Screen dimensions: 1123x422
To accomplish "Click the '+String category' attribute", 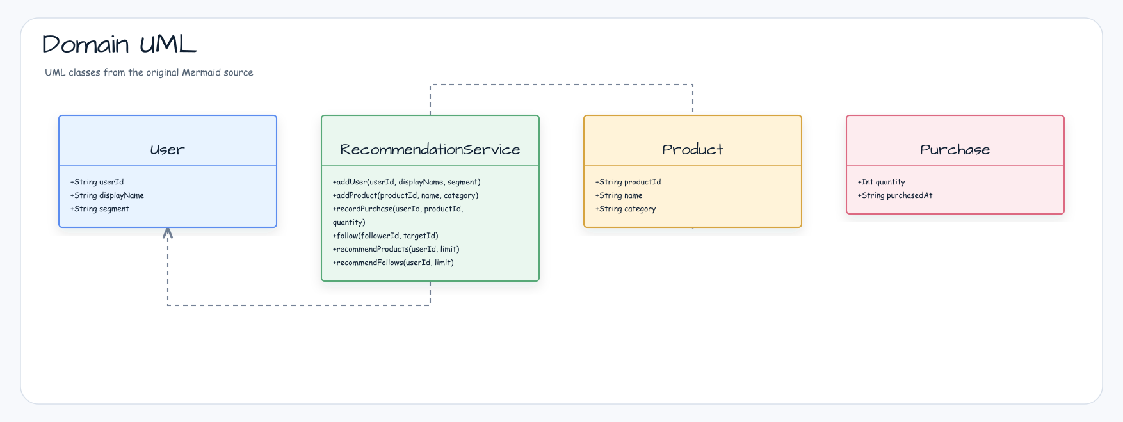I will click(x=626, y=209).
